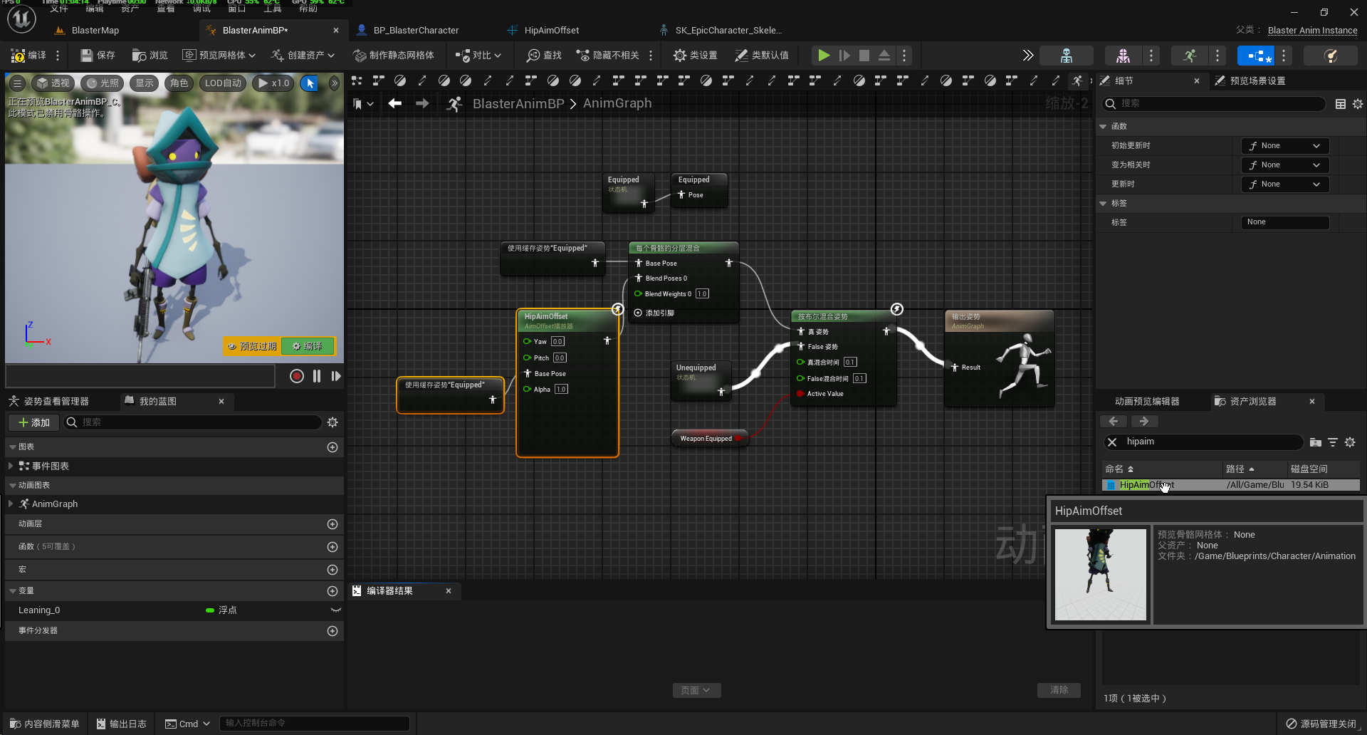The height and width of the screenshot is (735, 1367).
Task: Click 添加 add button in My Blueprint
Action: coord(34,423)
